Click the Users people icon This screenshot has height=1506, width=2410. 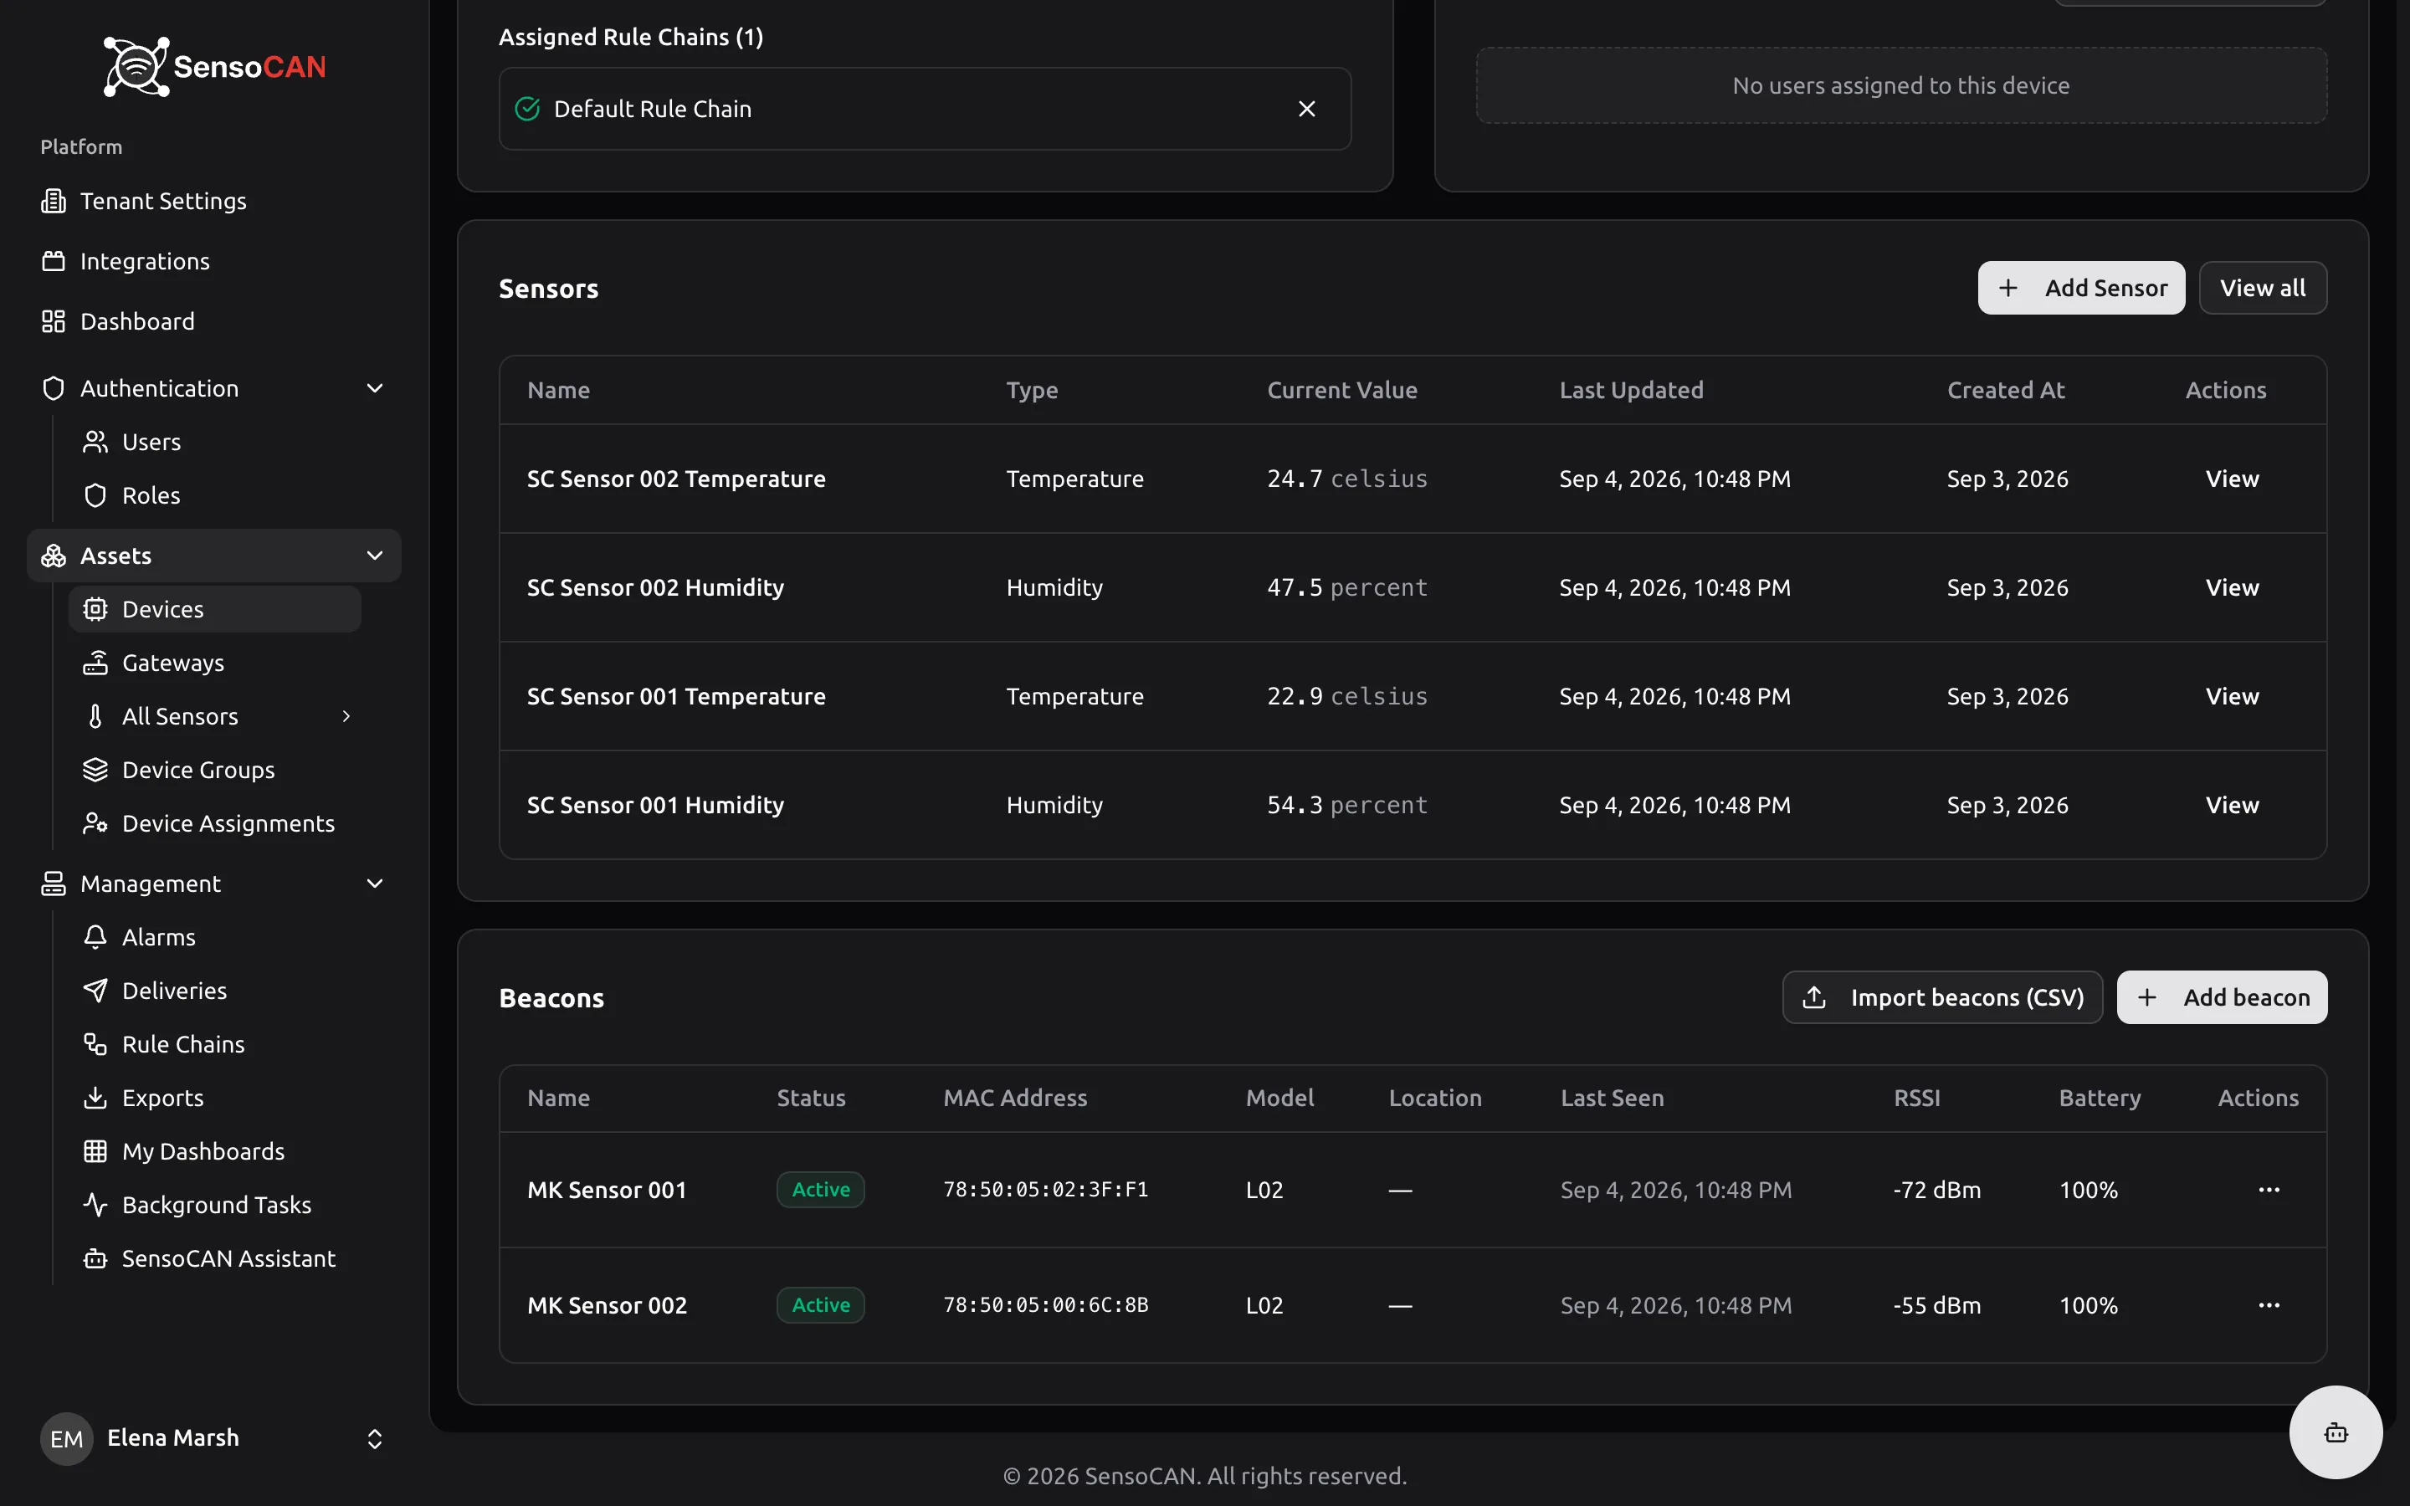pos(95,441)
